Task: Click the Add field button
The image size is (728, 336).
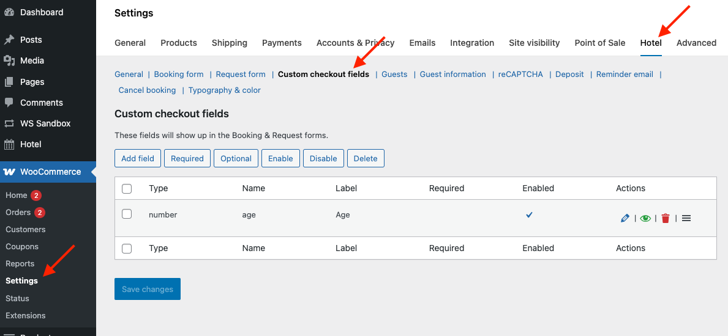Action: [x=138, y=158]
